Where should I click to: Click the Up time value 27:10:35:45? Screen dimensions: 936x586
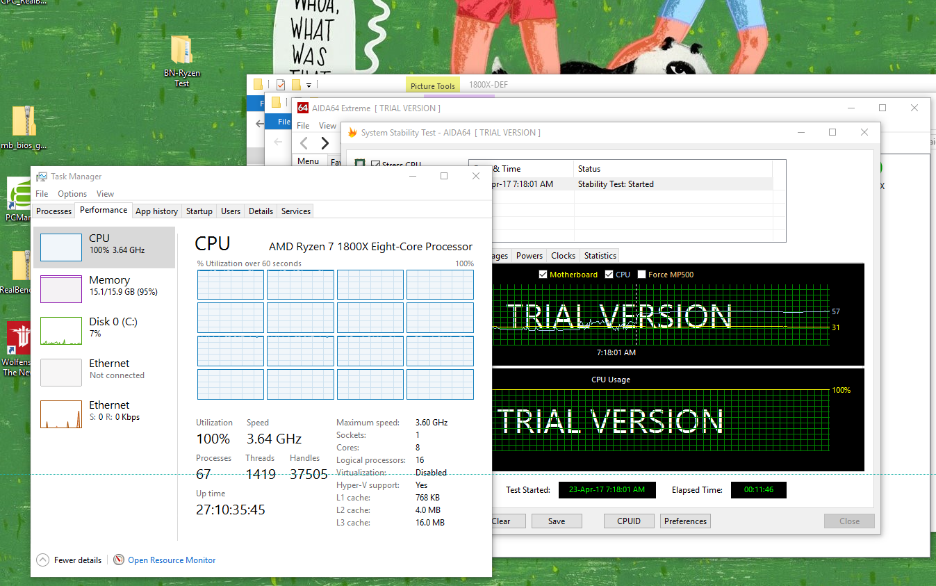click(x=231, y=510)
